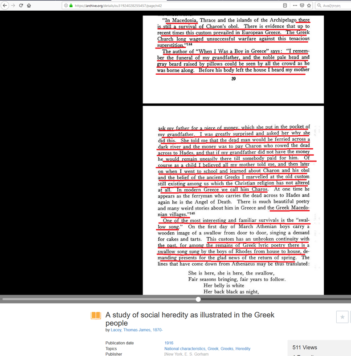Open the National characteristics, Greek topic link
Screen dimensions: 351x356
(x=192, y=348)
